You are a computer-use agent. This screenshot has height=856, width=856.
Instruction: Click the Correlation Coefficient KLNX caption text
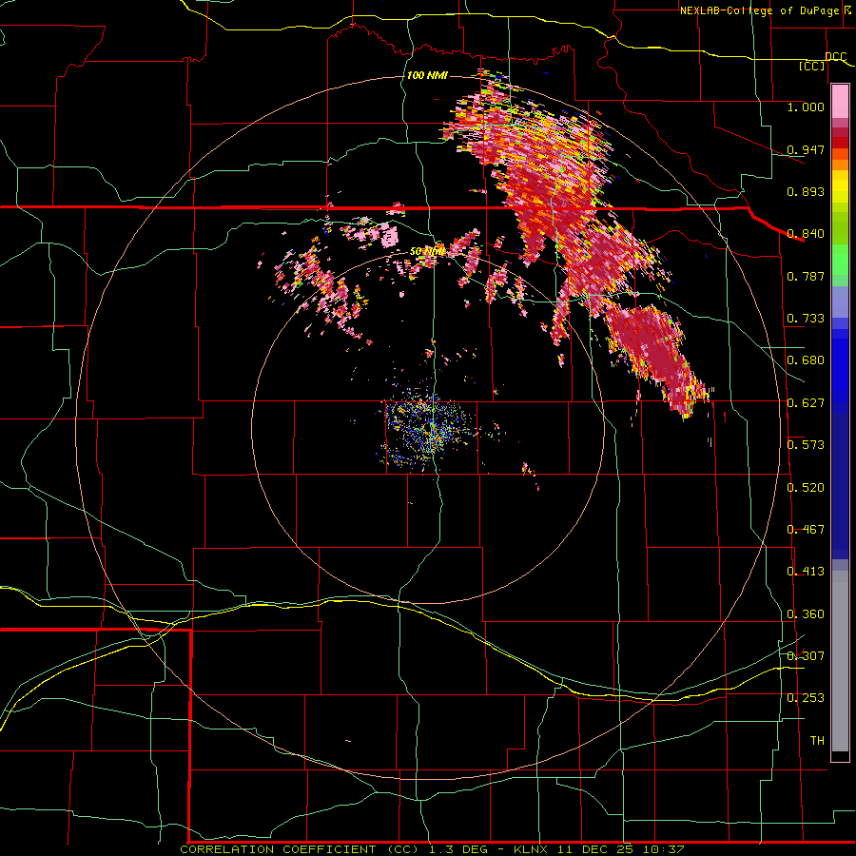tap(432, 849)
